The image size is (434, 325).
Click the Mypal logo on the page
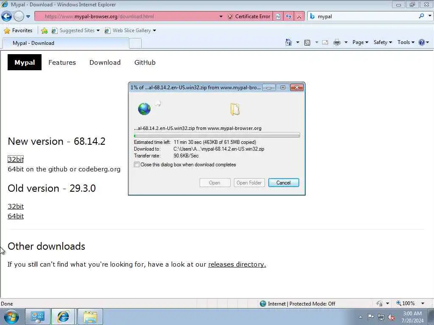click(x=24, y=62)
